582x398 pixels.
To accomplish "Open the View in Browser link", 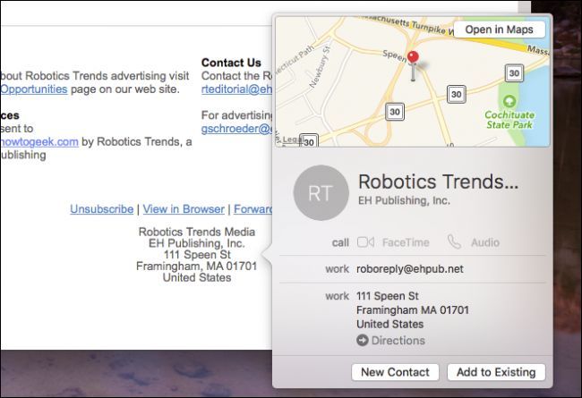I will coord(184,209).
